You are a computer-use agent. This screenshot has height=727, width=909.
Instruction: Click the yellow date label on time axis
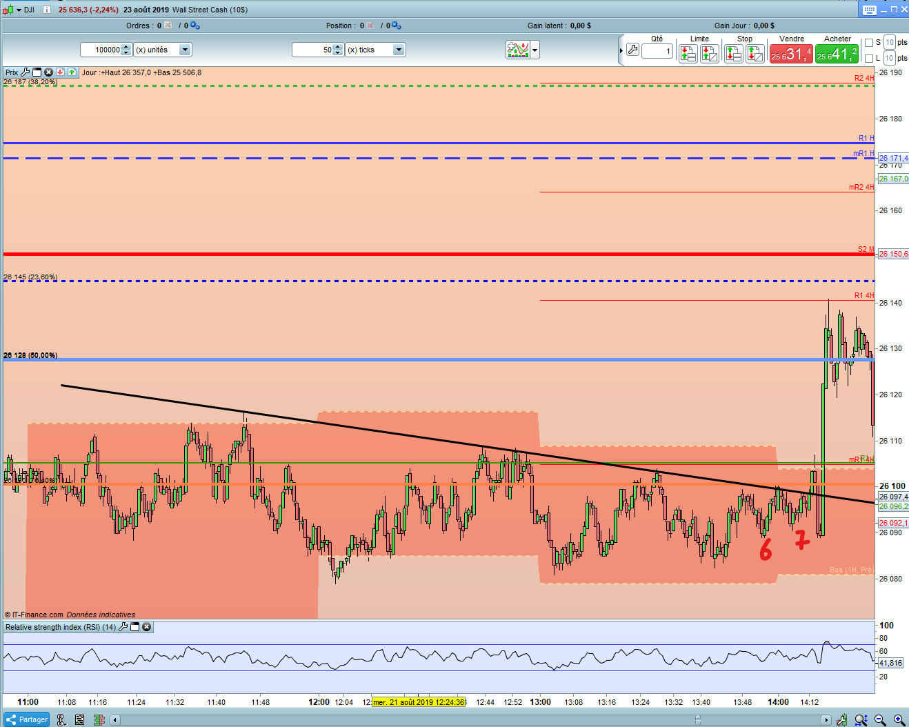[x=419, y=702]
